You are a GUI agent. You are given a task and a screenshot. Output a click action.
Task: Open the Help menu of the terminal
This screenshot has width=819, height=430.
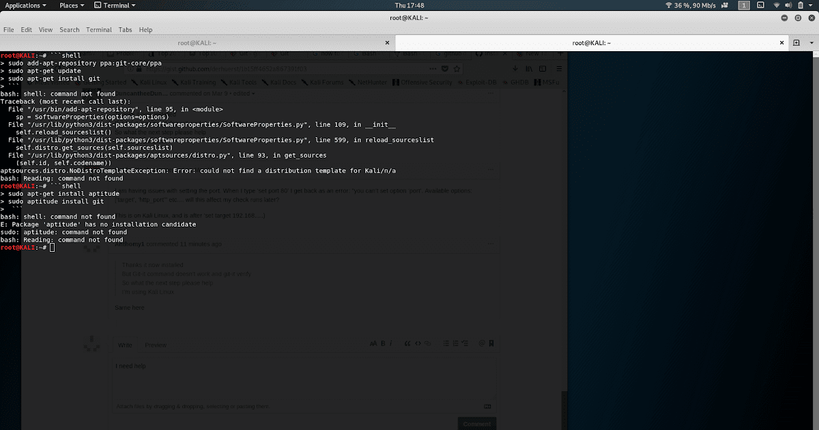(145, 30)
